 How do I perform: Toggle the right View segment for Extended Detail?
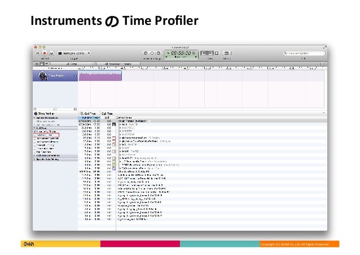coord(217,53)
